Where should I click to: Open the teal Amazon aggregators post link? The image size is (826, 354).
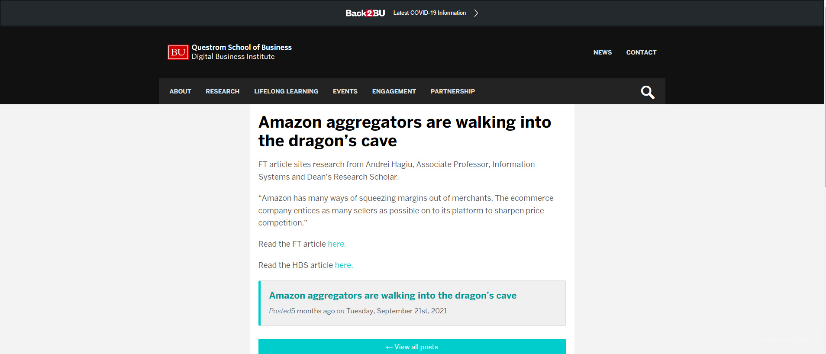click(x=393, y=296)
